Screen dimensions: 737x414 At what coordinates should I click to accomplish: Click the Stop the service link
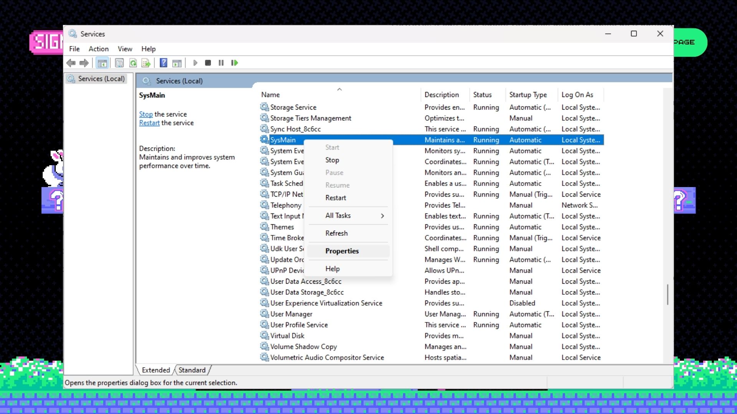[x=146, y=114]
